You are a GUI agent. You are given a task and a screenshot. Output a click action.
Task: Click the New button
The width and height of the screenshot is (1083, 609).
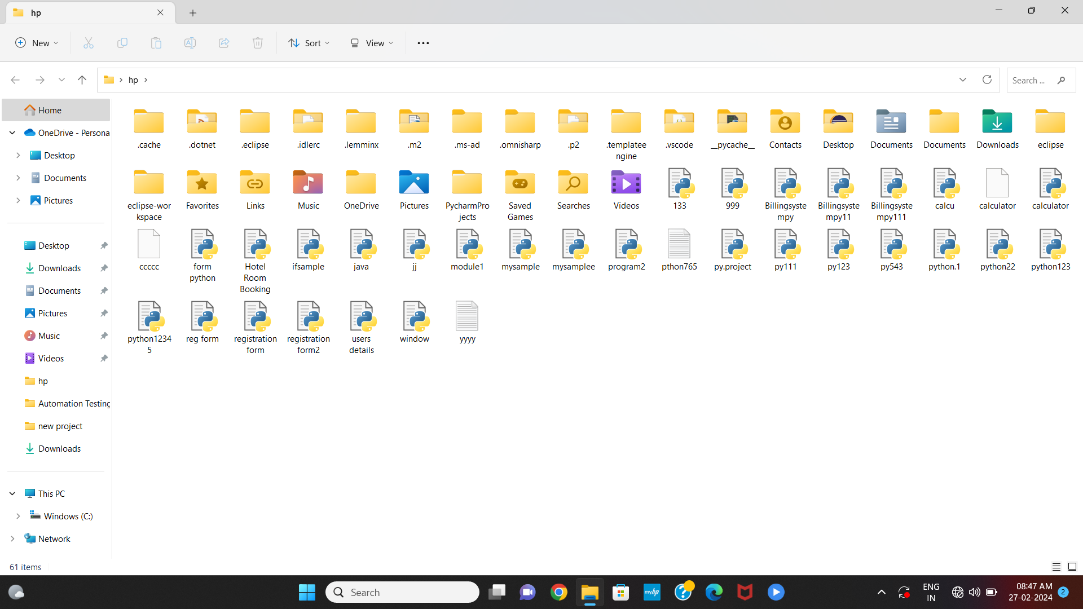click(x=37, y=43)
